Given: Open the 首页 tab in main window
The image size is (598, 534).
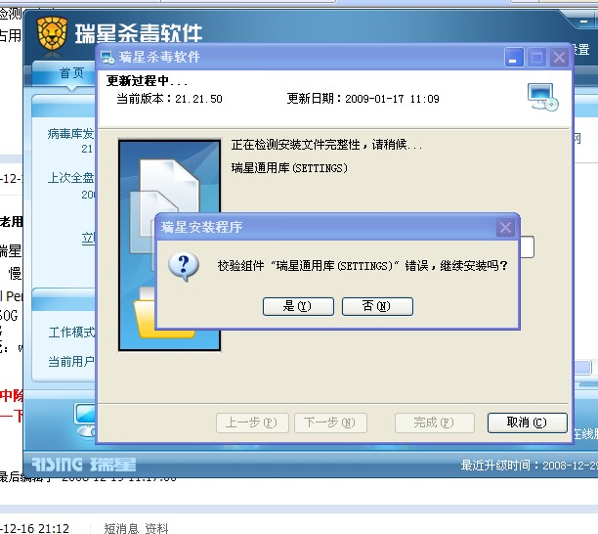Looking at the screenshot, I should click(71, 73).
